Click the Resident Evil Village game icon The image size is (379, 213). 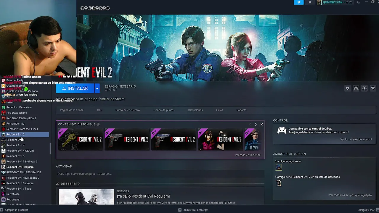click(x=3, y=189)
